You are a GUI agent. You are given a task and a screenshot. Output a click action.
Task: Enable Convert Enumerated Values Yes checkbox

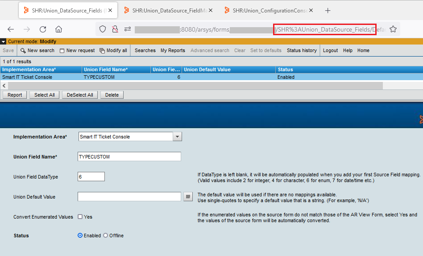[80, 217]
